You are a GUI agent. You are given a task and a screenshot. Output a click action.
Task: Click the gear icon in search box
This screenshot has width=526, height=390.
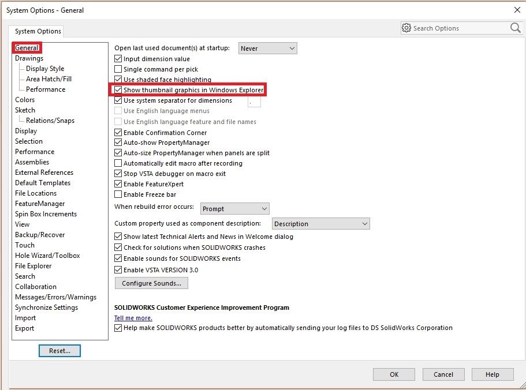tap(406, 28)
